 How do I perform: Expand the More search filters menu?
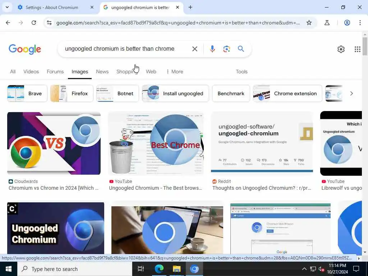(175, 72)
